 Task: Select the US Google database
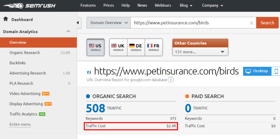click(x=96, y=47)
